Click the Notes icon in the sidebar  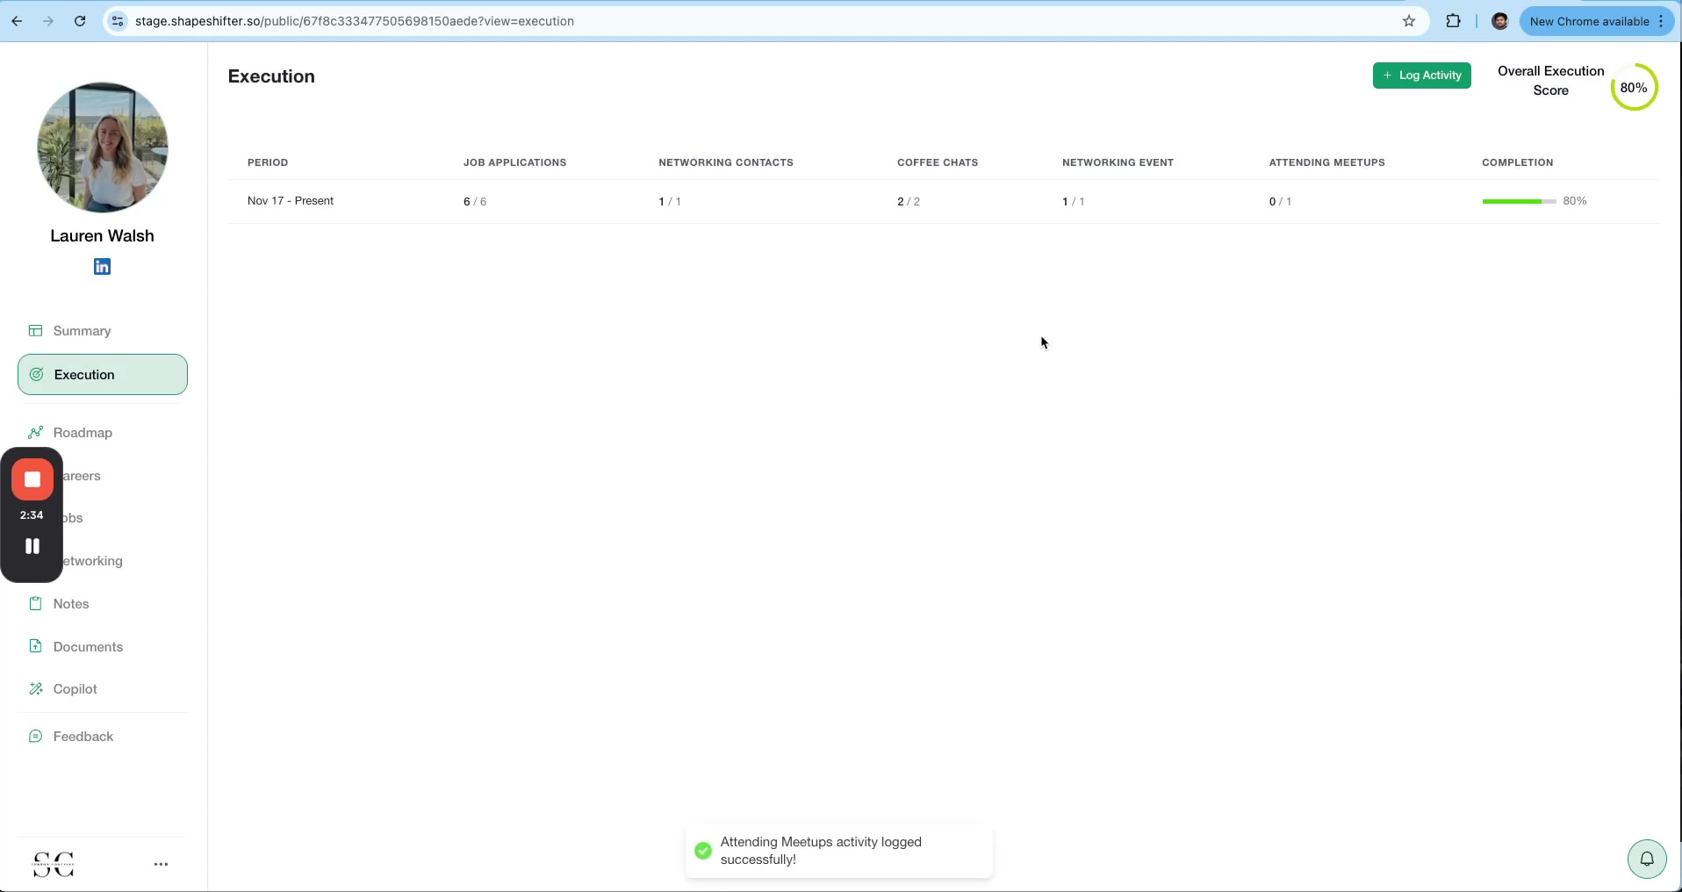tap(36, 603)
